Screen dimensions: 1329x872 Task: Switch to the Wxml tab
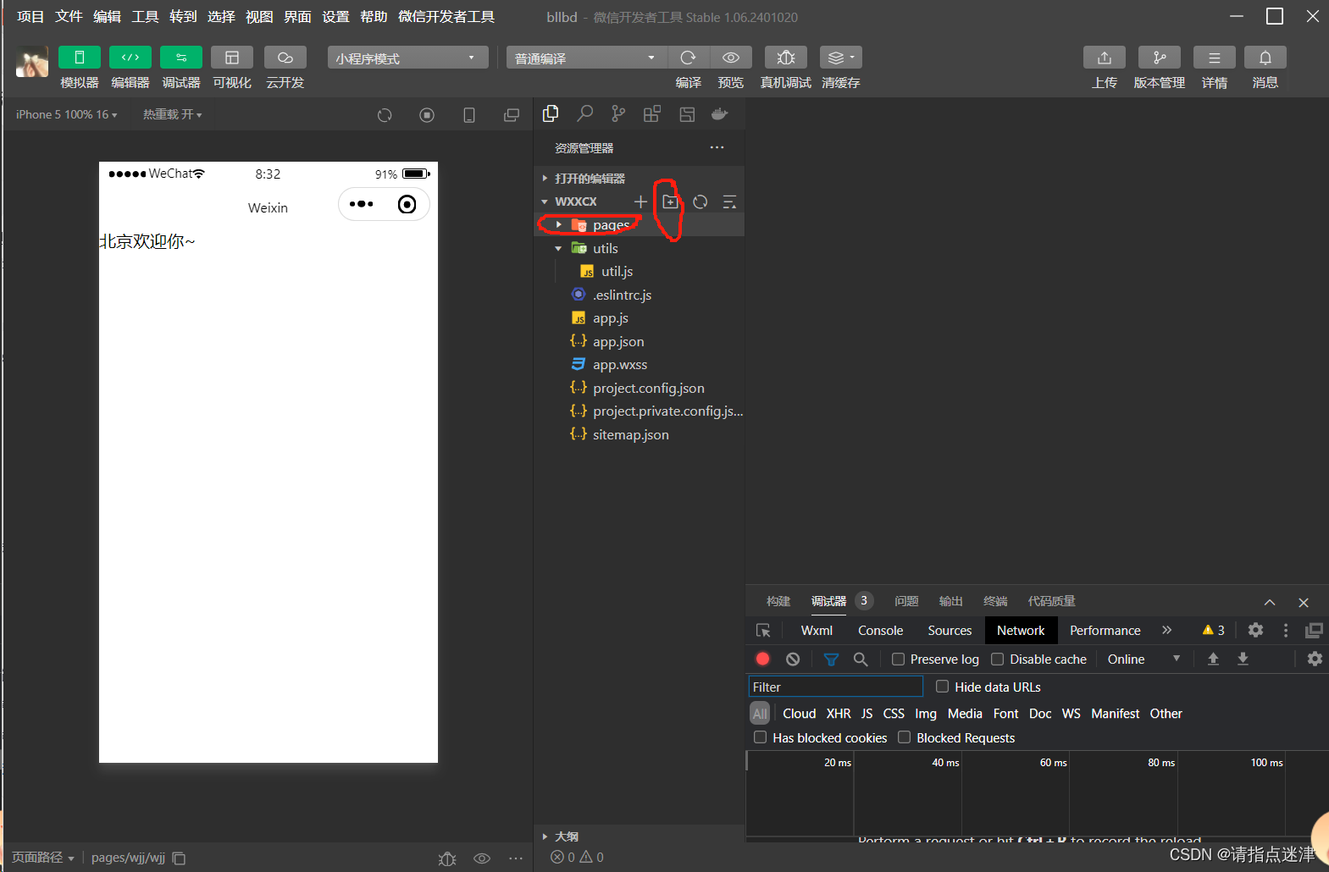pos(817,631)
